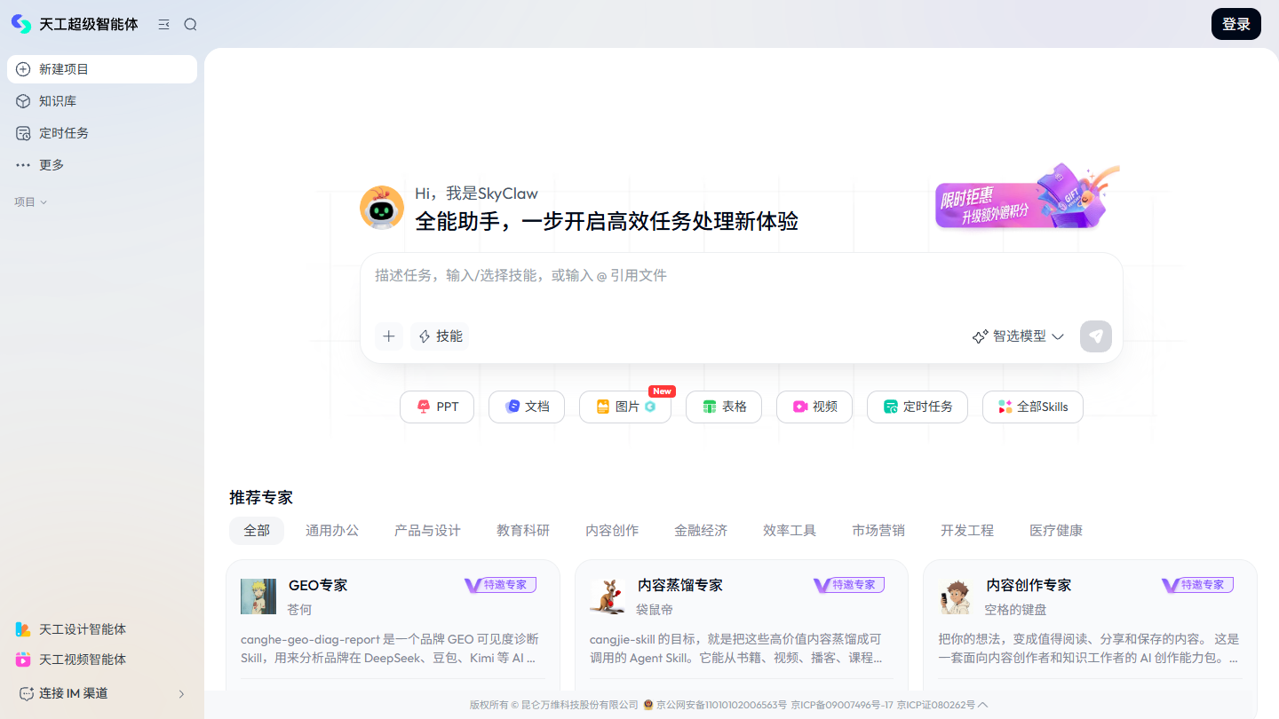Open 定时任务 in the left sidebar
The image size is (1279, 719).
coord(102,133)
